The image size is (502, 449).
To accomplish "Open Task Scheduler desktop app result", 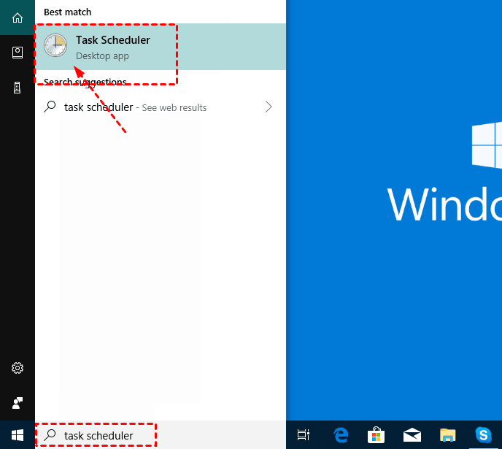I will [161, 47].
